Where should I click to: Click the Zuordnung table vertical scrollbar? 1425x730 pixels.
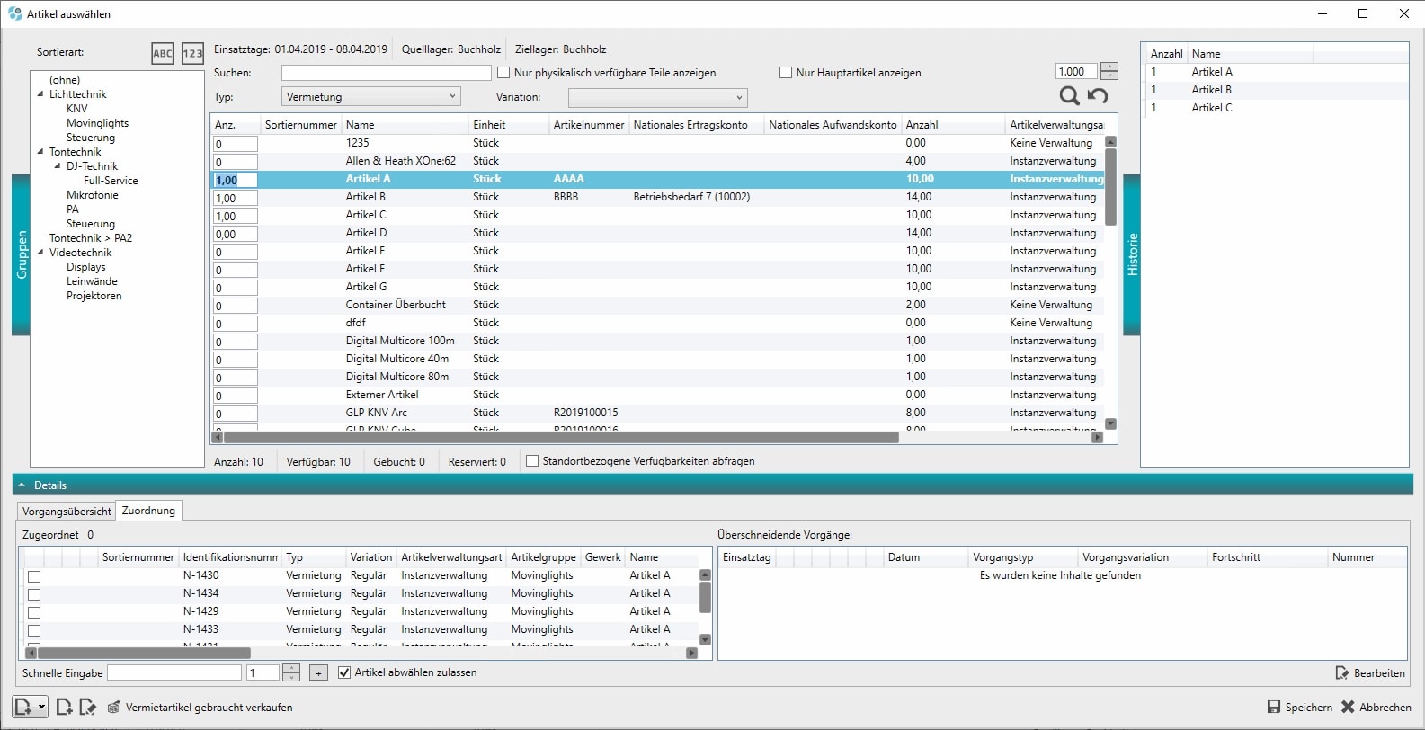[705, 597]
